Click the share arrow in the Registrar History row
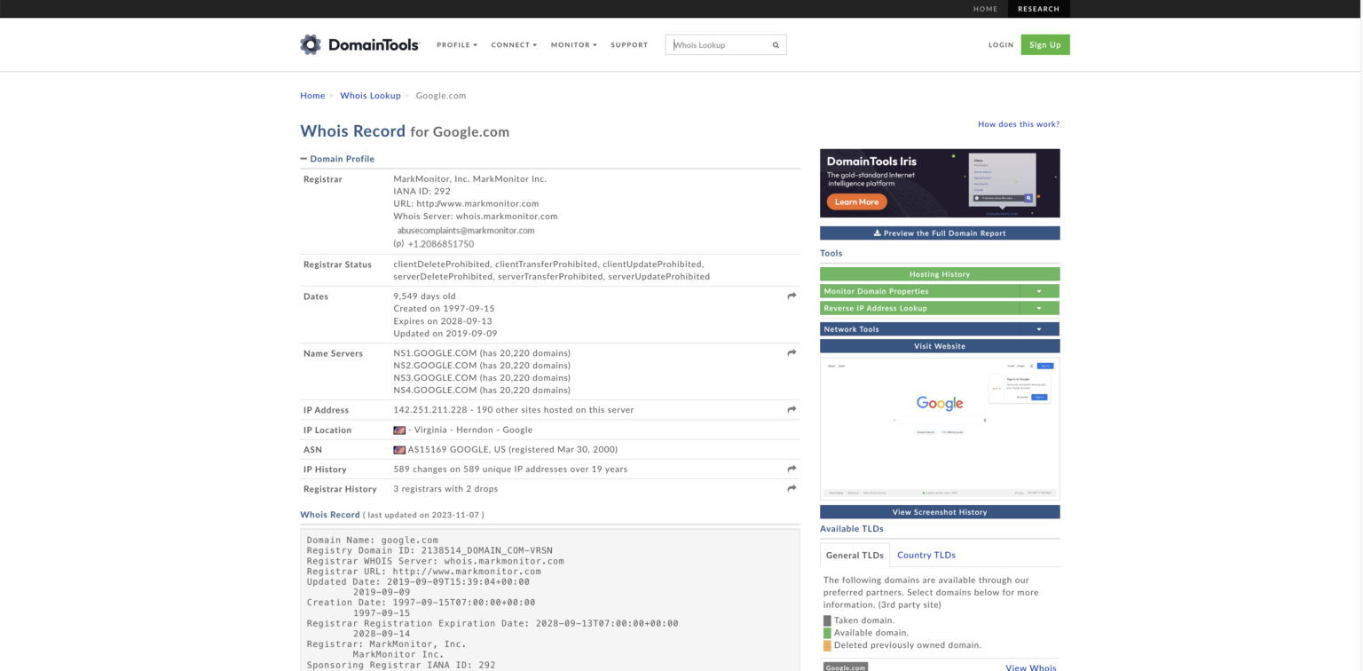The image size is (1363, 671). [792, 489]
